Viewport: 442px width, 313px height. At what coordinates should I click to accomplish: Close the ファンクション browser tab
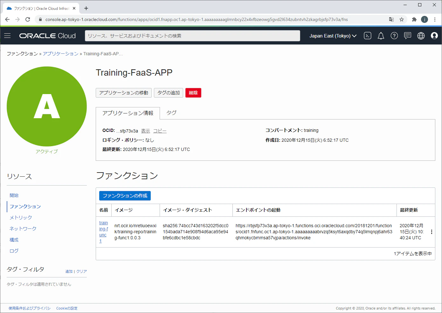(x=74, y=8)
